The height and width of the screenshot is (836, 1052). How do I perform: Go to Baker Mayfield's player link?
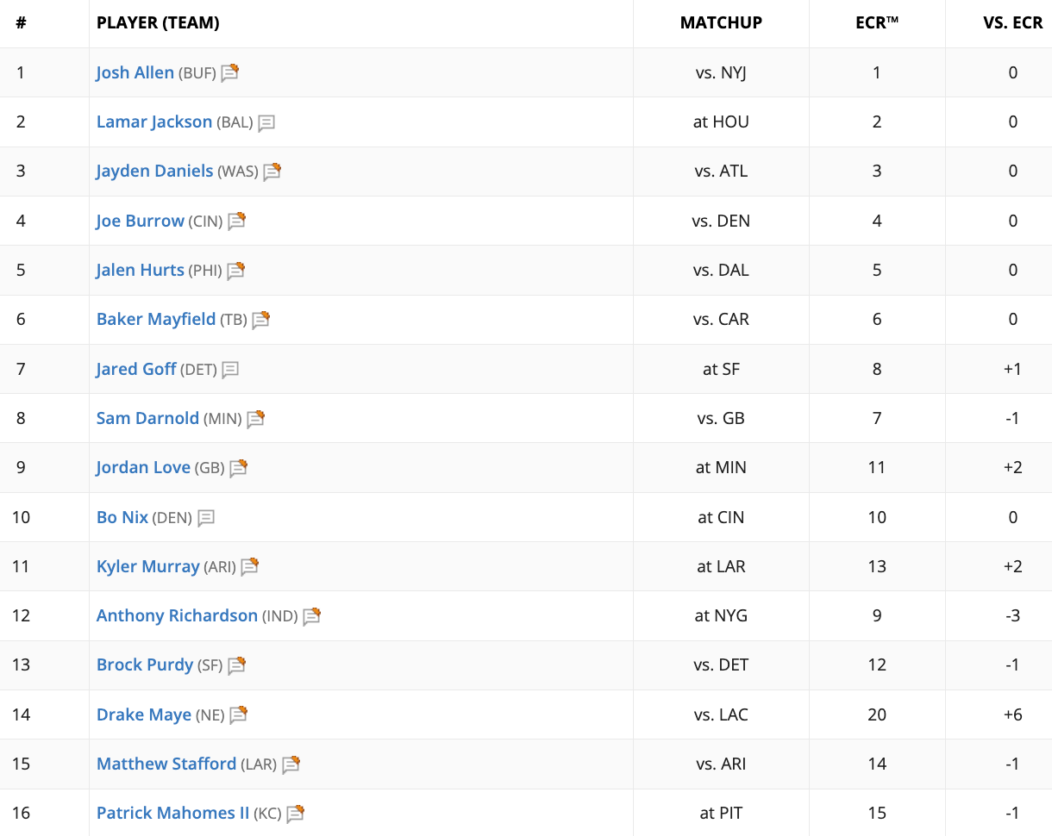[156, 319]
